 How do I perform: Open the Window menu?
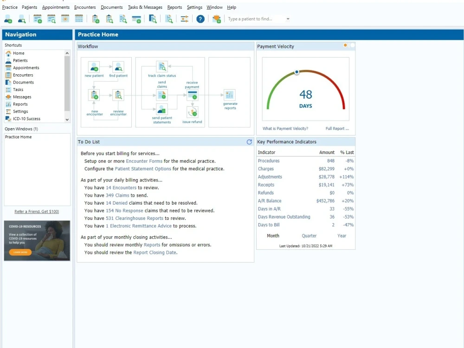coord(214,7)
